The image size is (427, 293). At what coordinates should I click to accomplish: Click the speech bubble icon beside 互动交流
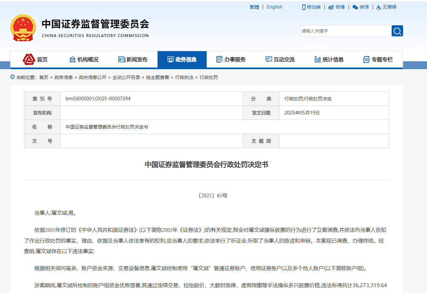click(x=269, y=59)
